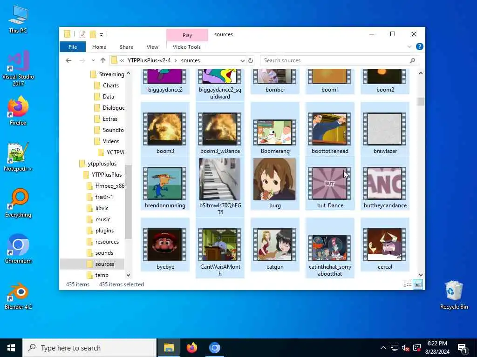The height and width of the screenshot is (357, 477).
Task: Open Video Tools ribbon tab
Action: point(187,47)
